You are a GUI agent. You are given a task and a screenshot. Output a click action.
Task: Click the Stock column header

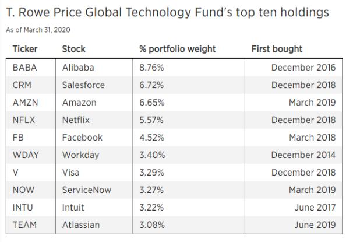point(73,49)
